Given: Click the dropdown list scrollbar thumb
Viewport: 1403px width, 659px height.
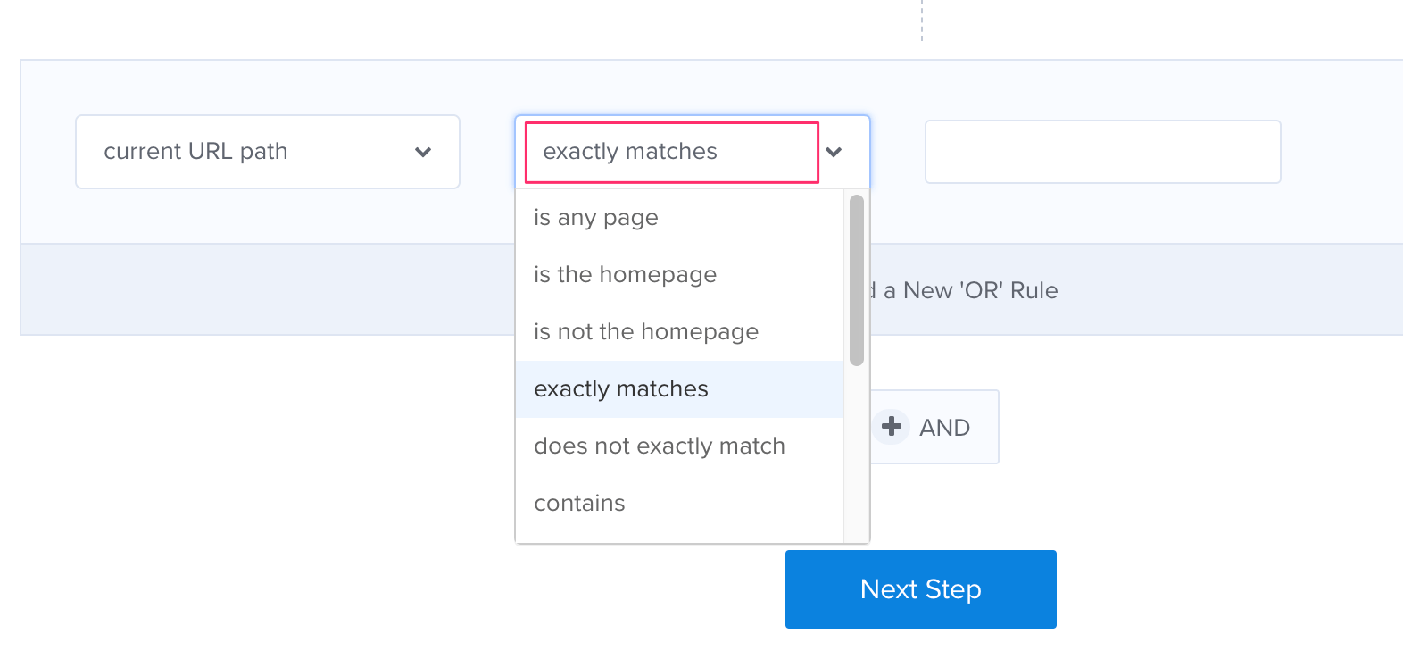Looking at the screenshot, I should point(856,277).
